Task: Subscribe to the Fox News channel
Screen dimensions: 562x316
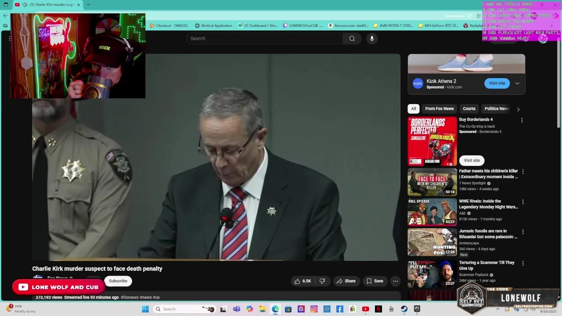Action: coord(118,281)
